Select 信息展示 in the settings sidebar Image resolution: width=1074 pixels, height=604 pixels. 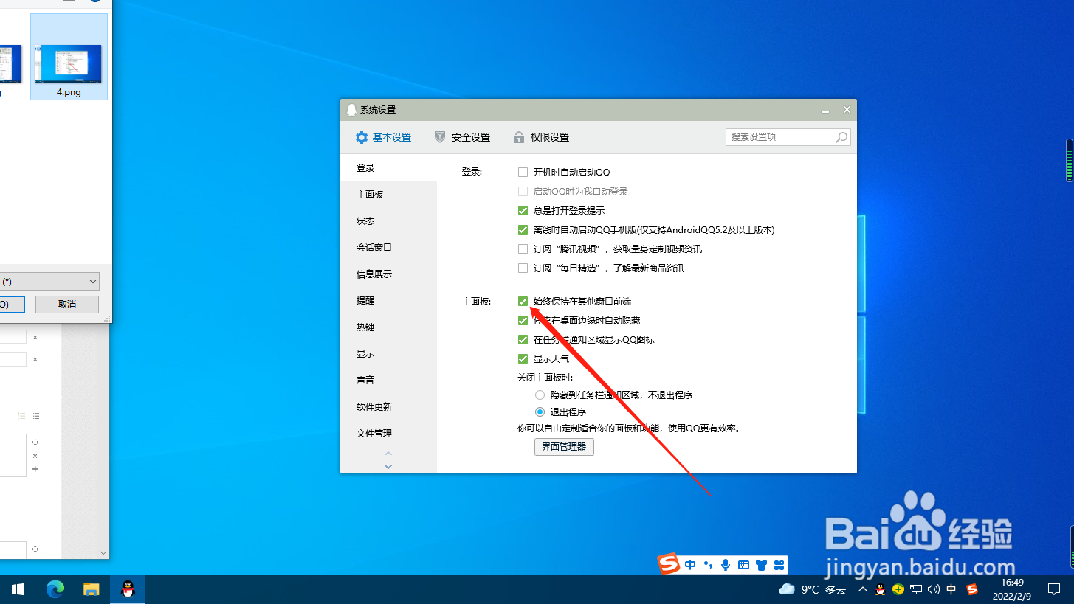[x=388, y=274]
